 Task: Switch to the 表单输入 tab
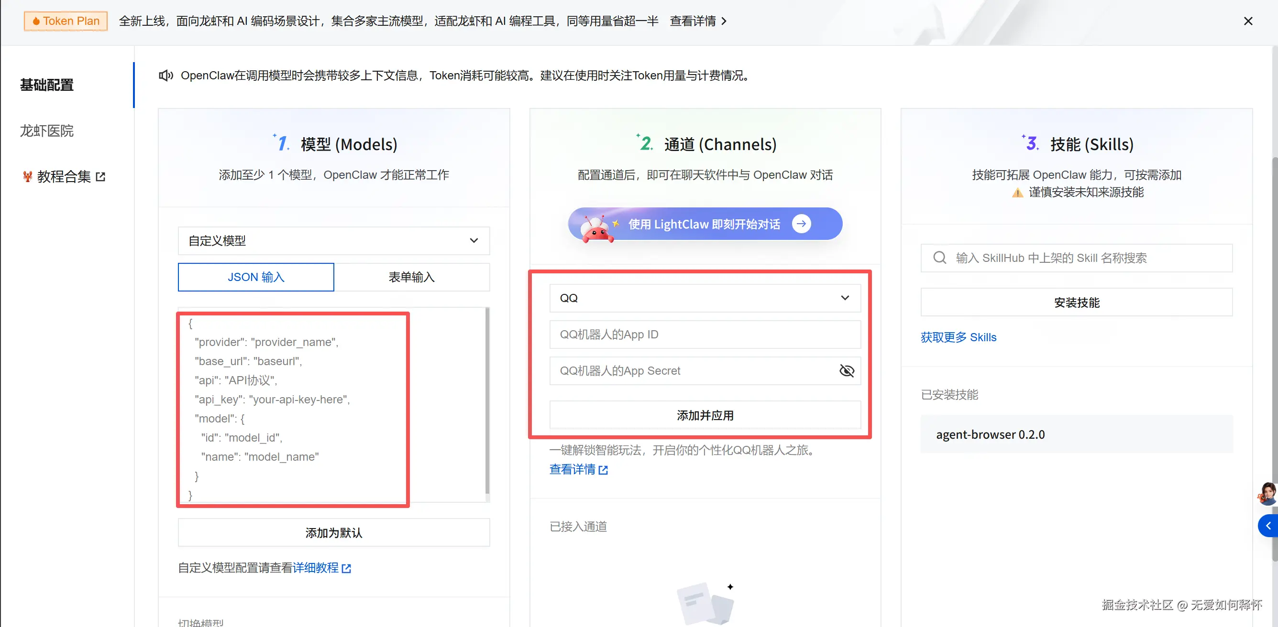coord(412,277)
